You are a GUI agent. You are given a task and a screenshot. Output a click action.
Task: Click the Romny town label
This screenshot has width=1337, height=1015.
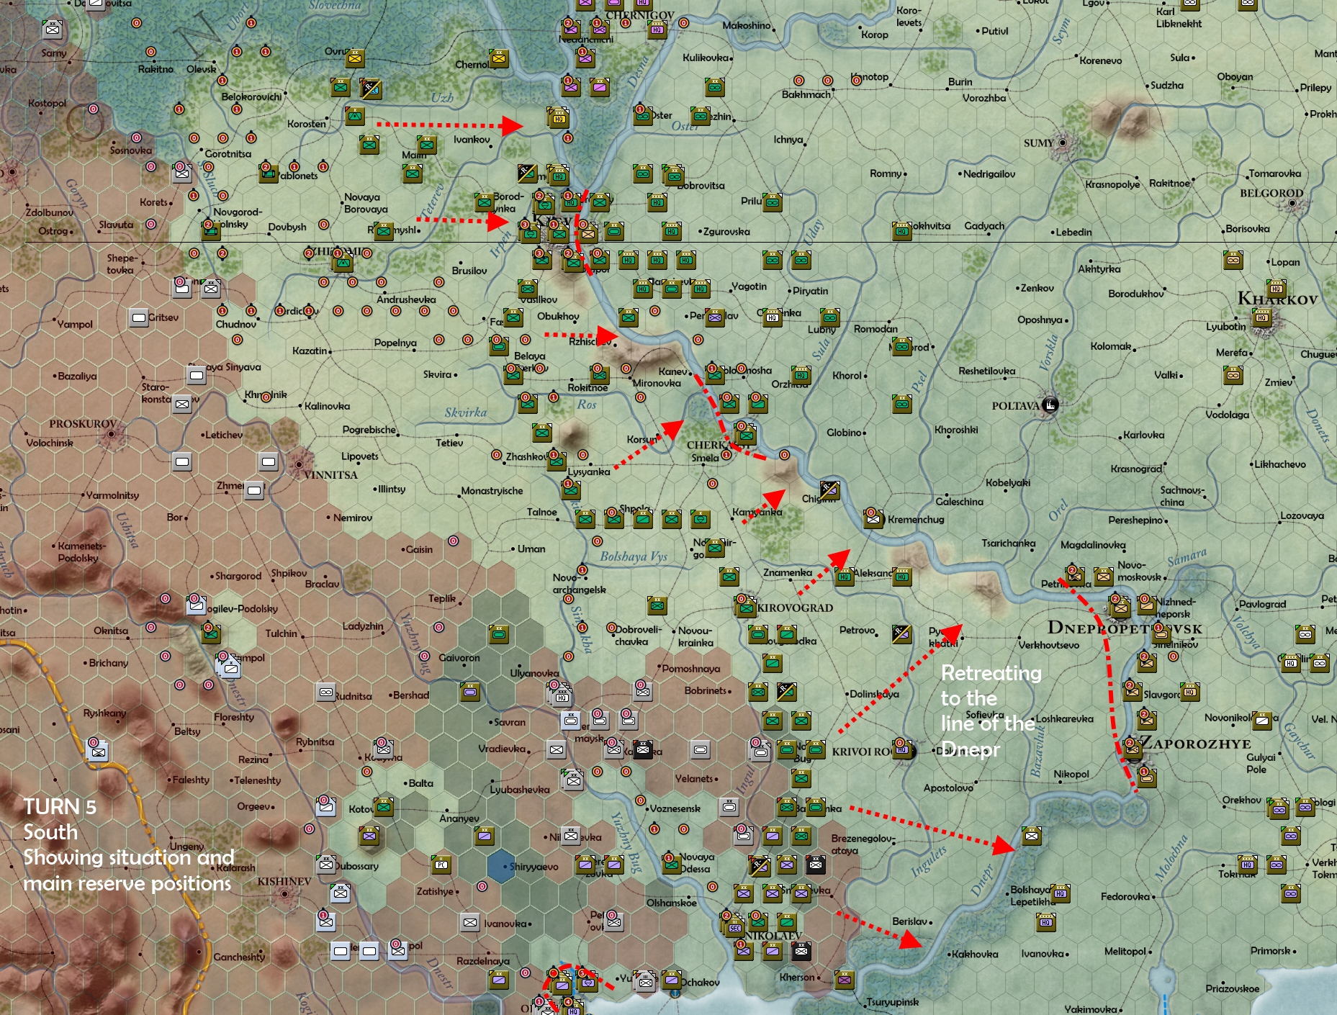click(x=886, y=173)
